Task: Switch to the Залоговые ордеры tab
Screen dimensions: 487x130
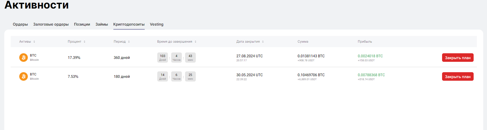Action: point(51,24)
